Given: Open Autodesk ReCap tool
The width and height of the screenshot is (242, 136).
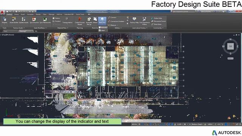Looking at the screenshot, I should tap(89, 21).
